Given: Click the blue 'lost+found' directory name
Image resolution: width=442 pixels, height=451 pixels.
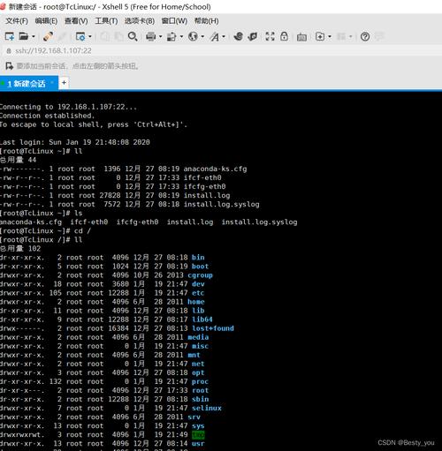Looking at the screenshot, I should point(213,328).
